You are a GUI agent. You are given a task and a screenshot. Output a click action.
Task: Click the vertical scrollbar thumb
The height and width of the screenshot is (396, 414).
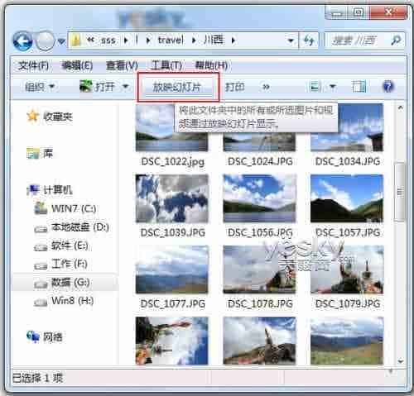400,192
